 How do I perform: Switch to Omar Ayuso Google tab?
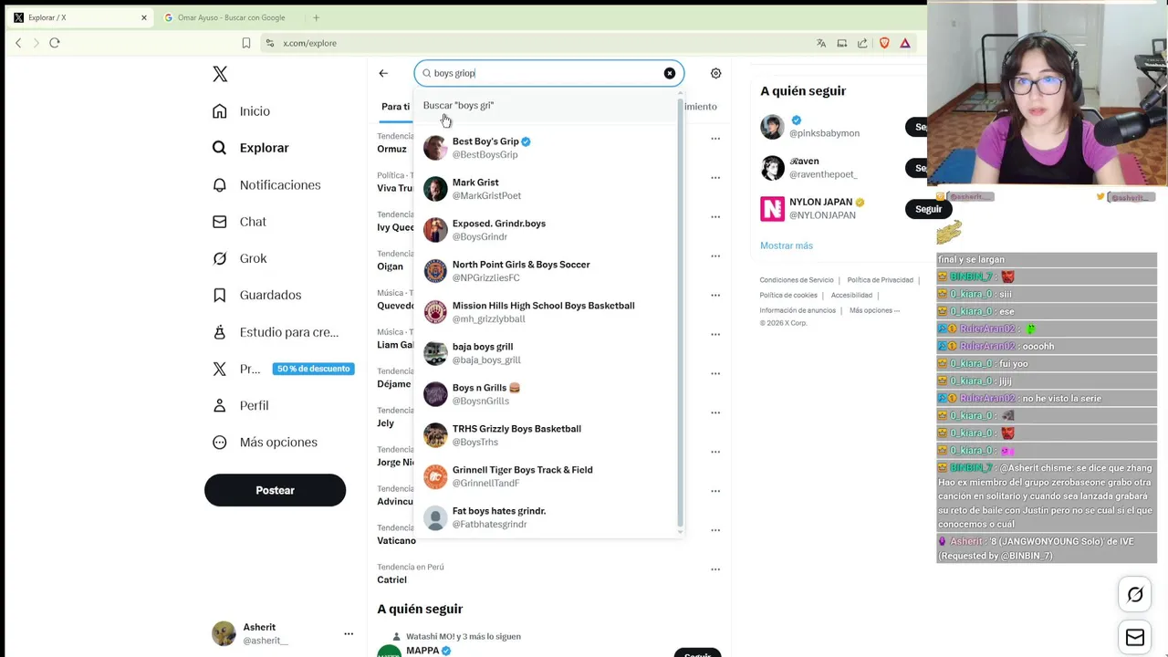click(x=229, y=17)
